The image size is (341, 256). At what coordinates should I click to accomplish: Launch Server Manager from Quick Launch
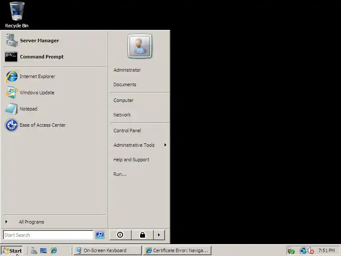[34, 250]
